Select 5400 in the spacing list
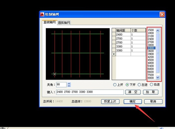 tap(150, 66)
